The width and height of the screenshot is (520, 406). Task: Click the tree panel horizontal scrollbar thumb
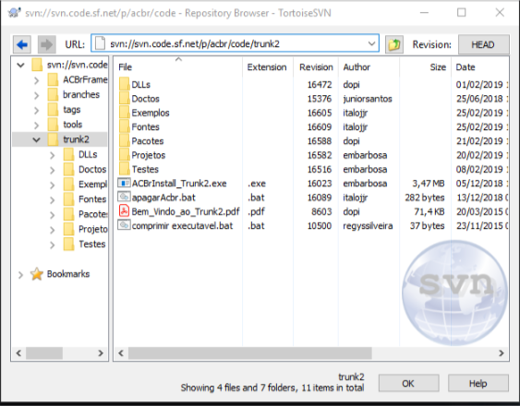tap(44, 353)
